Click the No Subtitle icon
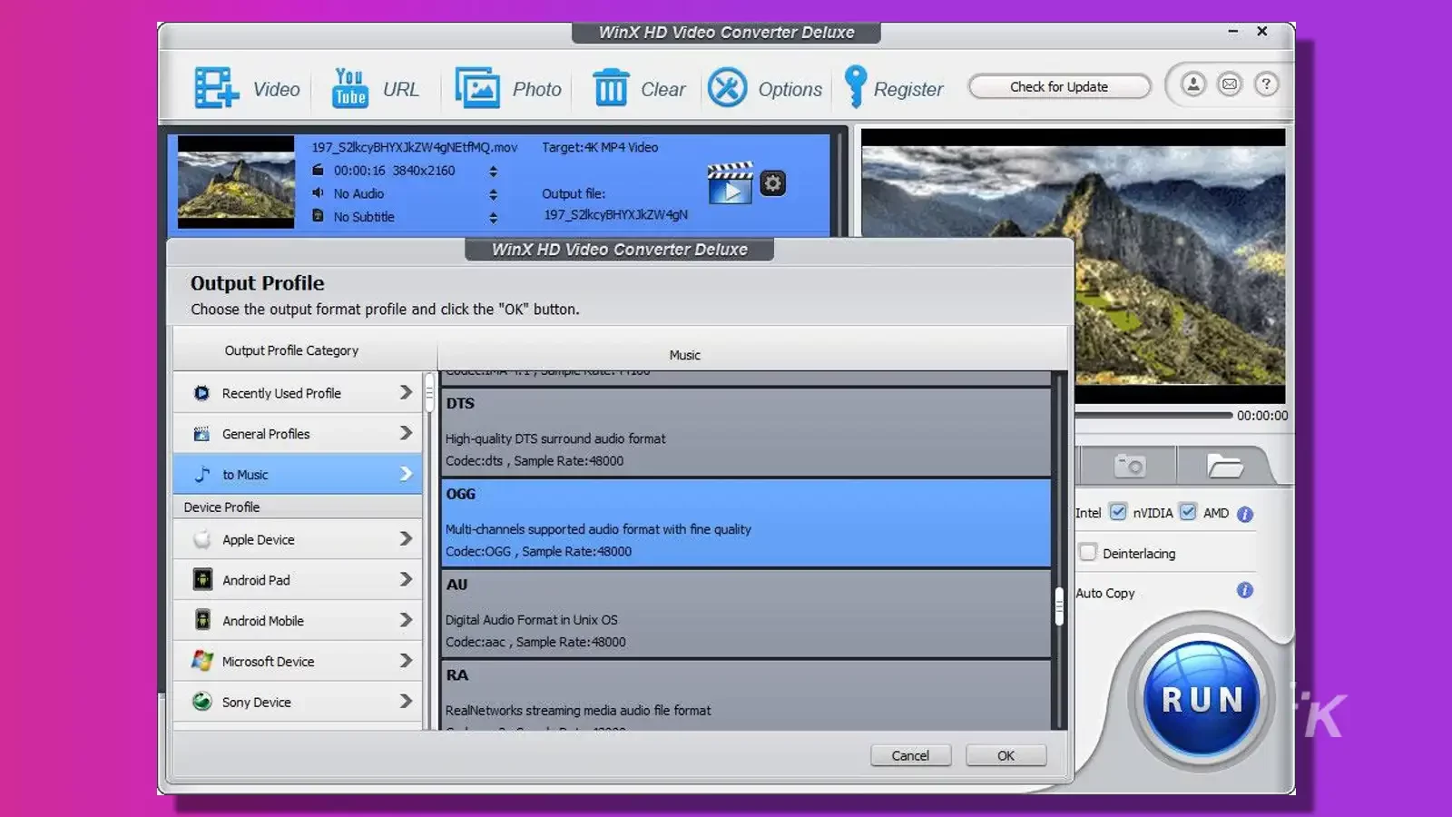This screenshot has width=1452, height=817. coord(318,216)
